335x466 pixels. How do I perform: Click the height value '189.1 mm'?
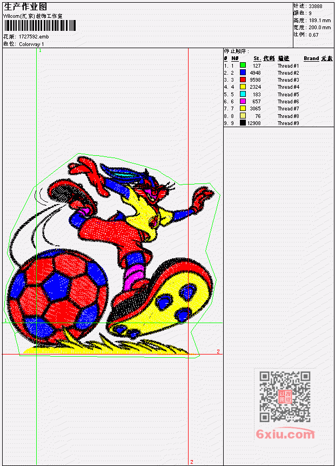(x=320, y=21)
